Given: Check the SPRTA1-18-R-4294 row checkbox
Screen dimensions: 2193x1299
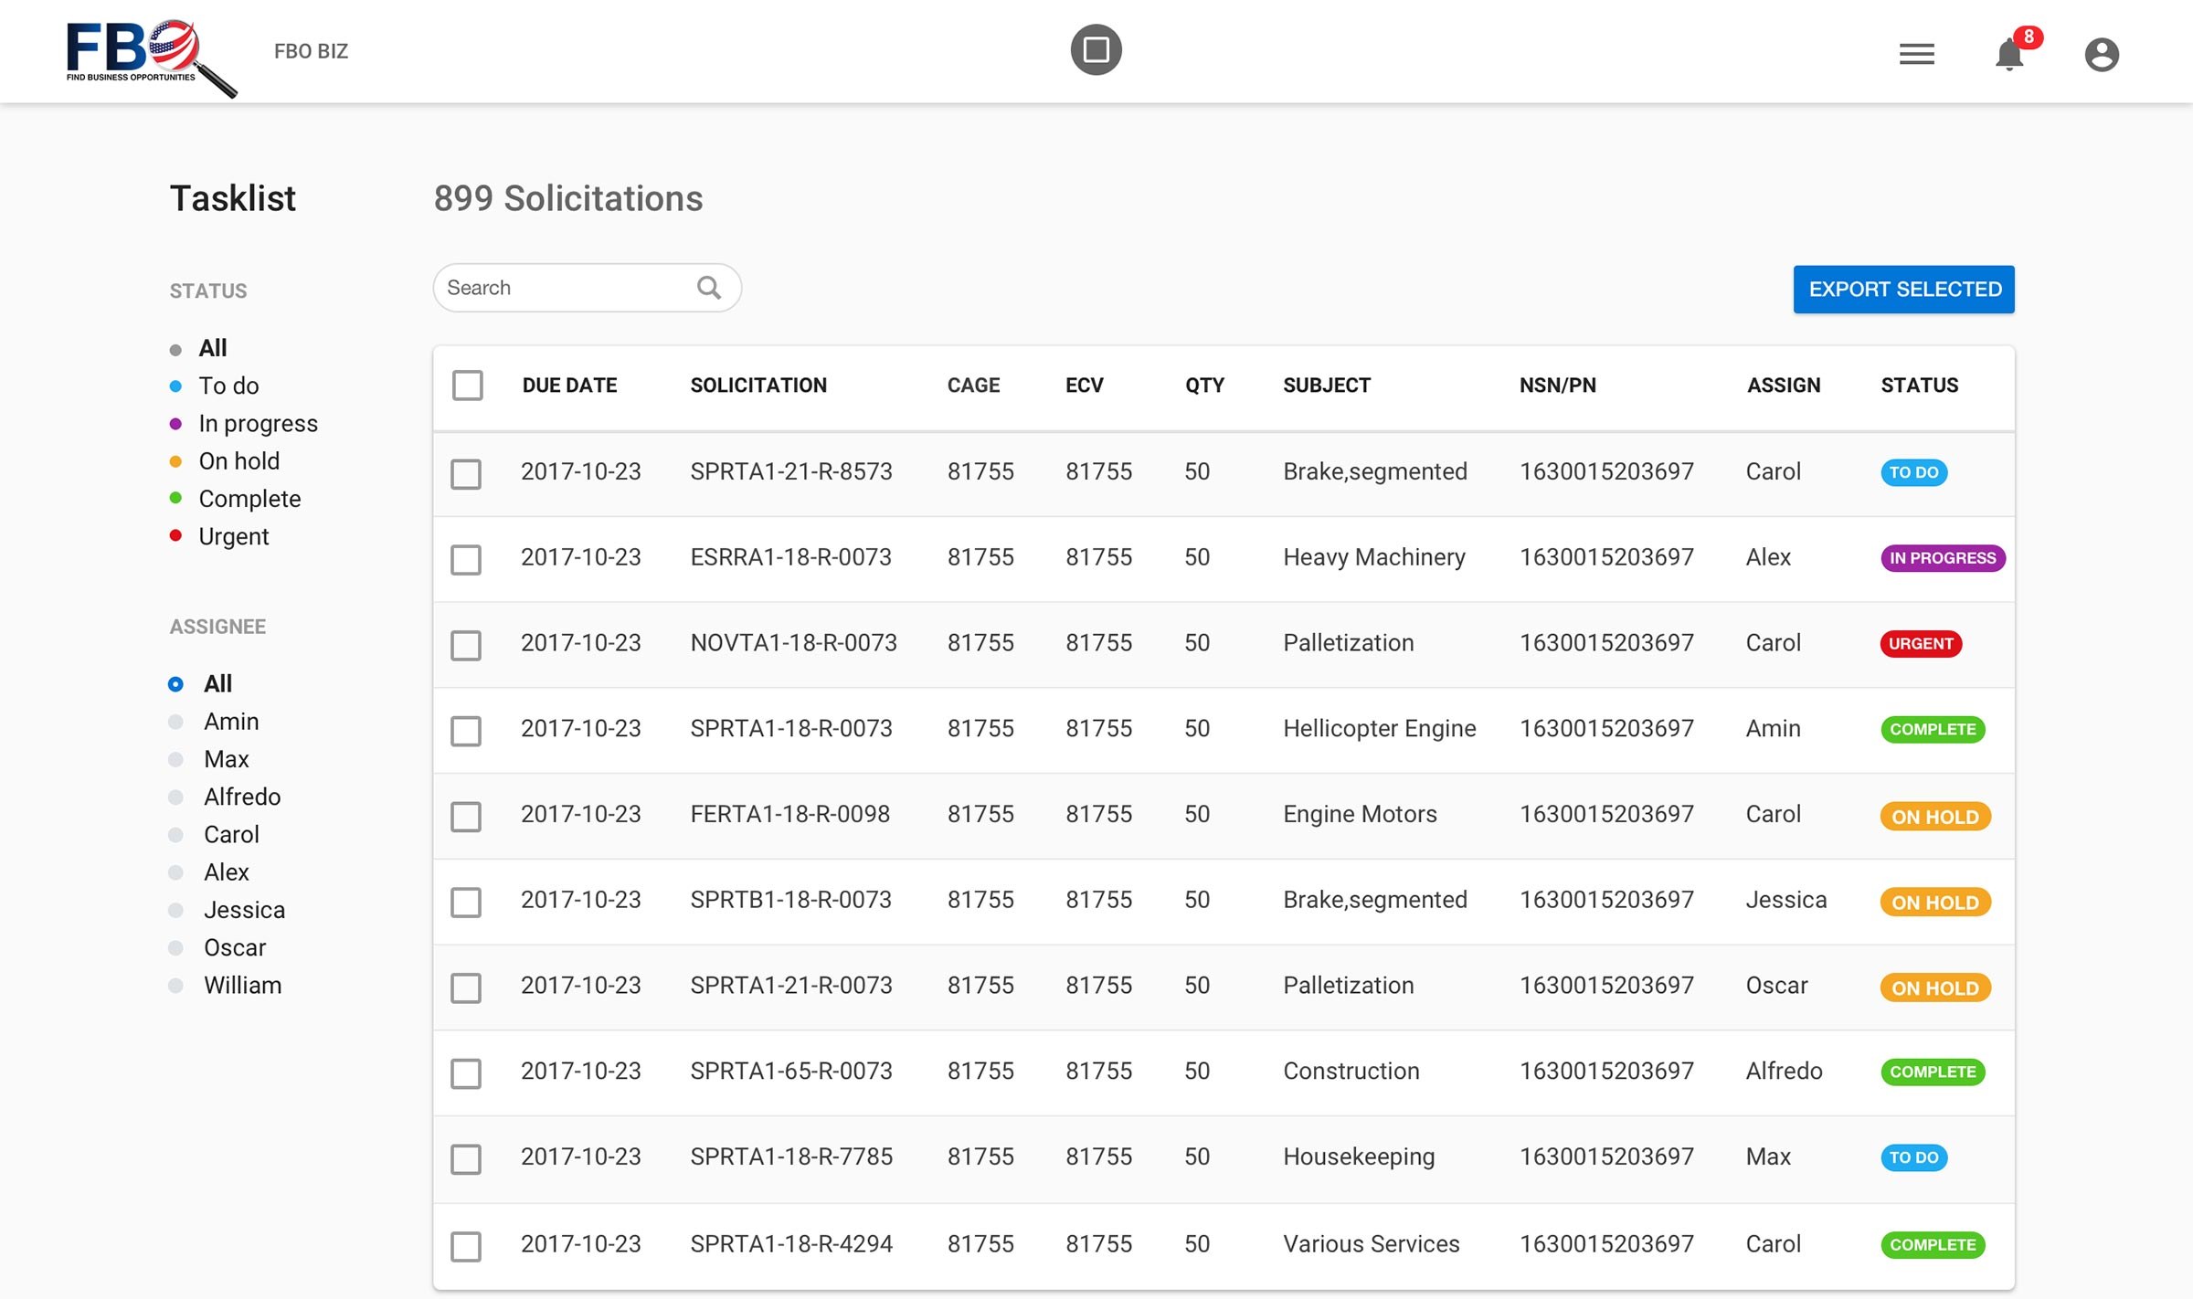Looking at the screenshot, I should point(466,1245).
